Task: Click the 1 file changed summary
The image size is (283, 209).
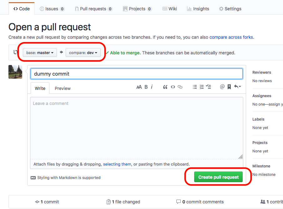Action: pos(123,202)
